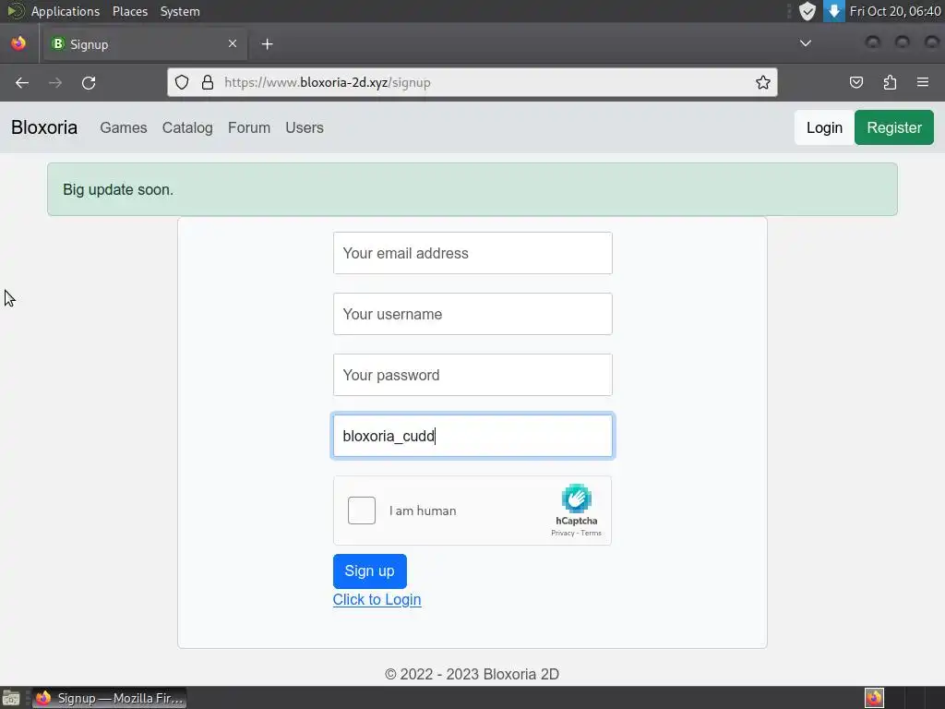
Task: Go back using the back arrow
Action: pos(22,82)
